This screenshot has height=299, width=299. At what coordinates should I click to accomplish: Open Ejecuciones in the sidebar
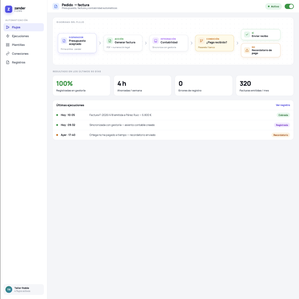(x=24, y=36)
